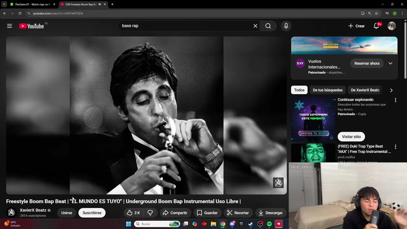
Task: Open the Duki Trap Beat options dots
Action: (395, 147)
